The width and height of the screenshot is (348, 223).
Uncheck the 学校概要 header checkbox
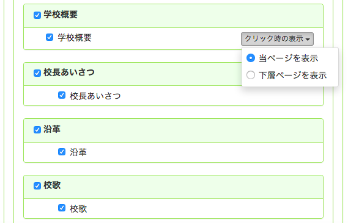(x=37, y=15)
